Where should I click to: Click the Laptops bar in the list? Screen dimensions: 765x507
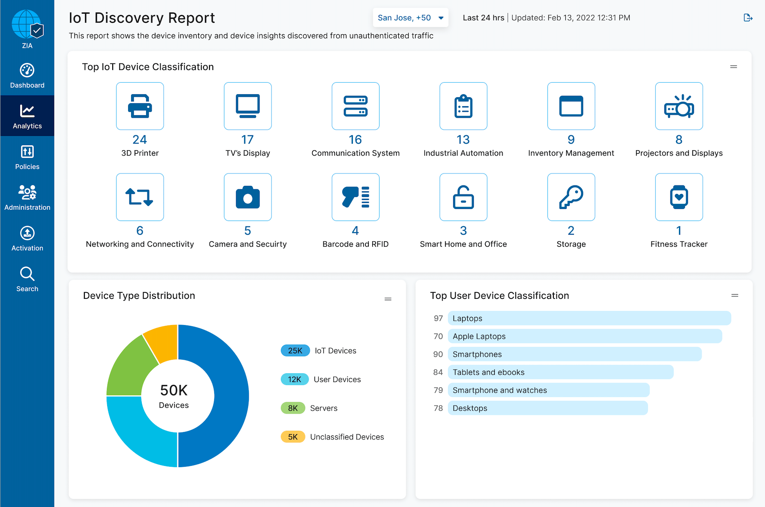click(589, 318)
